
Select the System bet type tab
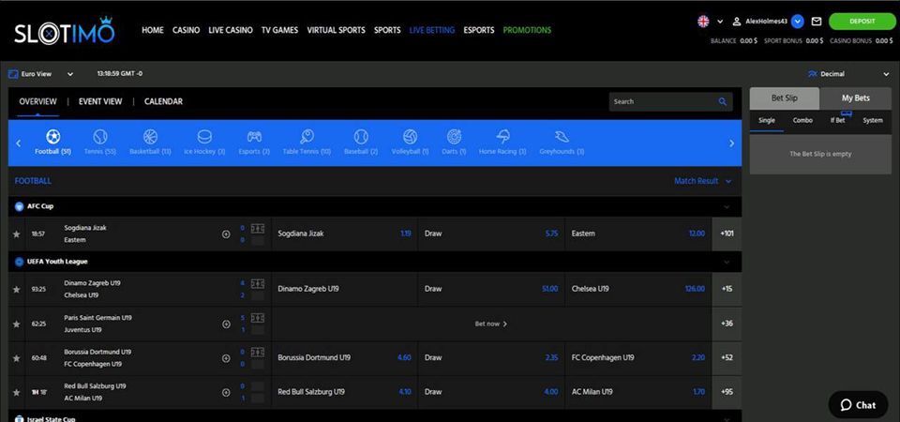873,121
